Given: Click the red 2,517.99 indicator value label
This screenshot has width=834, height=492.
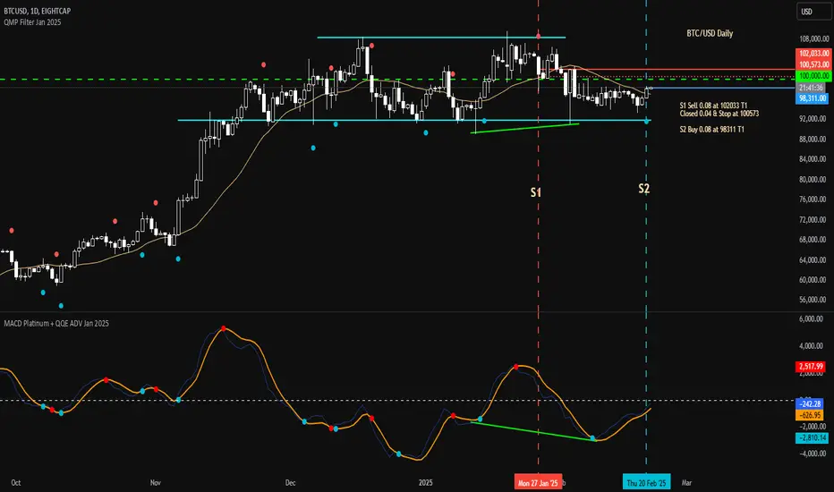Looking at the screenshot, I should coord(810,367).
